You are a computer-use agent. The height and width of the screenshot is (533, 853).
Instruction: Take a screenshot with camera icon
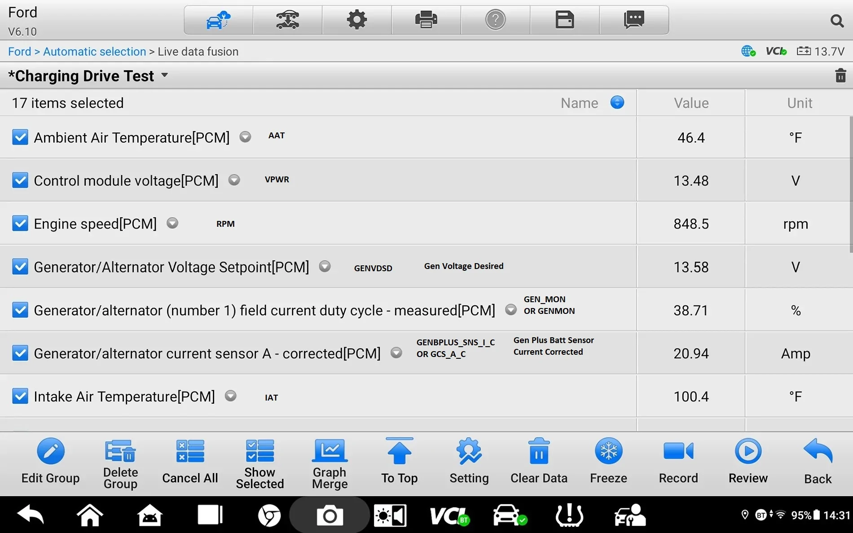(x=330, y=515)
